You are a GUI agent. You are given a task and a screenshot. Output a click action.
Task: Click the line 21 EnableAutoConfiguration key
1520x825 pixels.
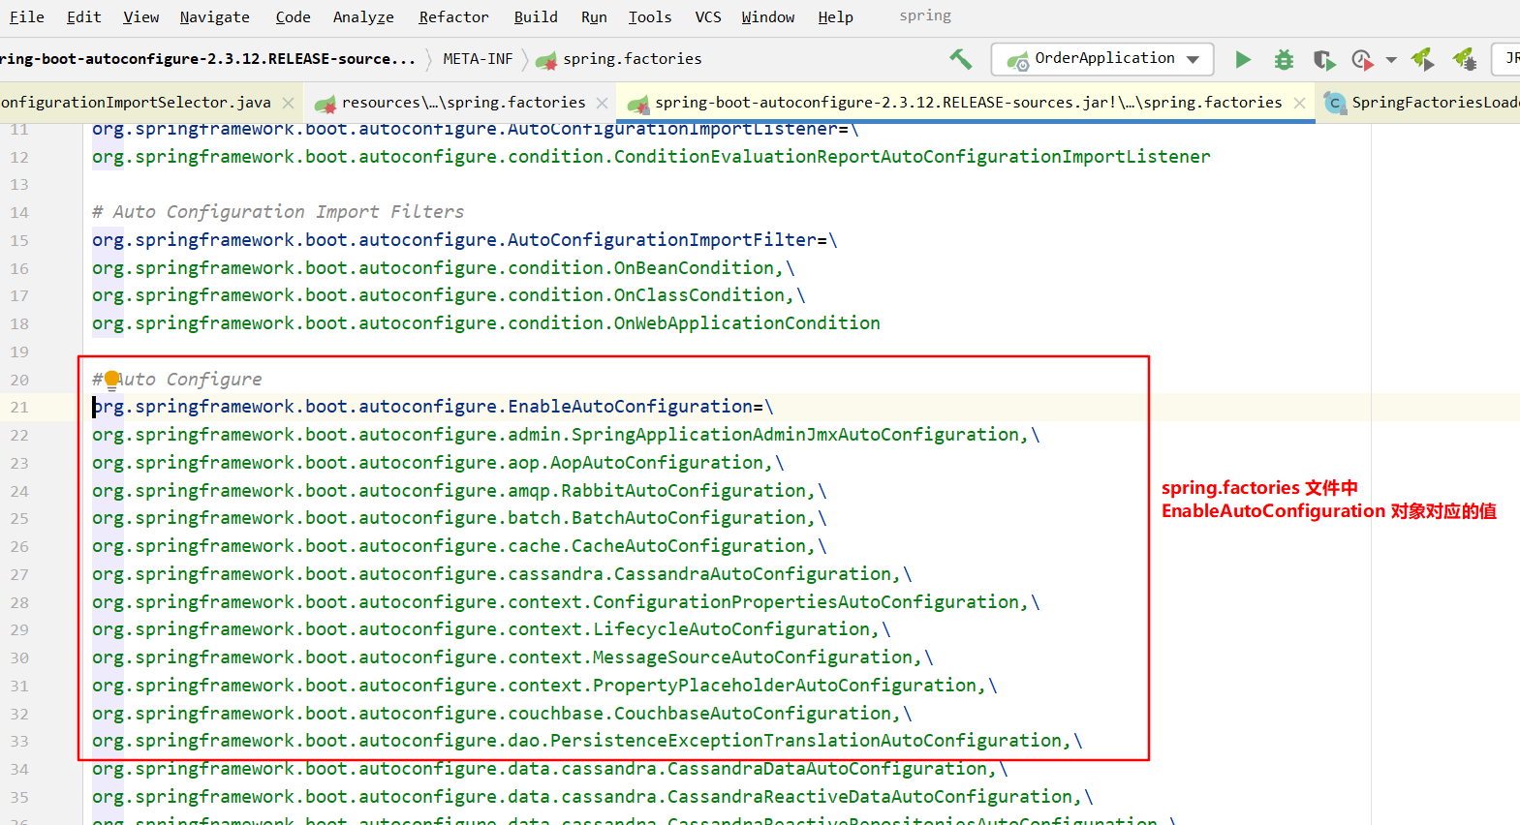(x=422, y=407)
